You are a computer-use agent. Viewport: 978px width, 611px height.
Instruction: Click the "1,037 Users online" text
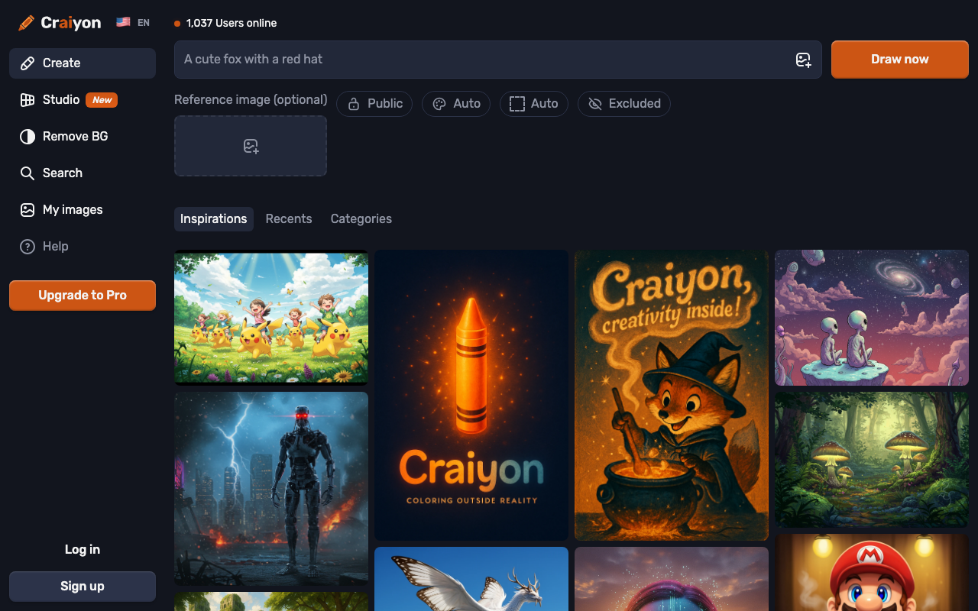pyautogui.click(x=232, y=23)
